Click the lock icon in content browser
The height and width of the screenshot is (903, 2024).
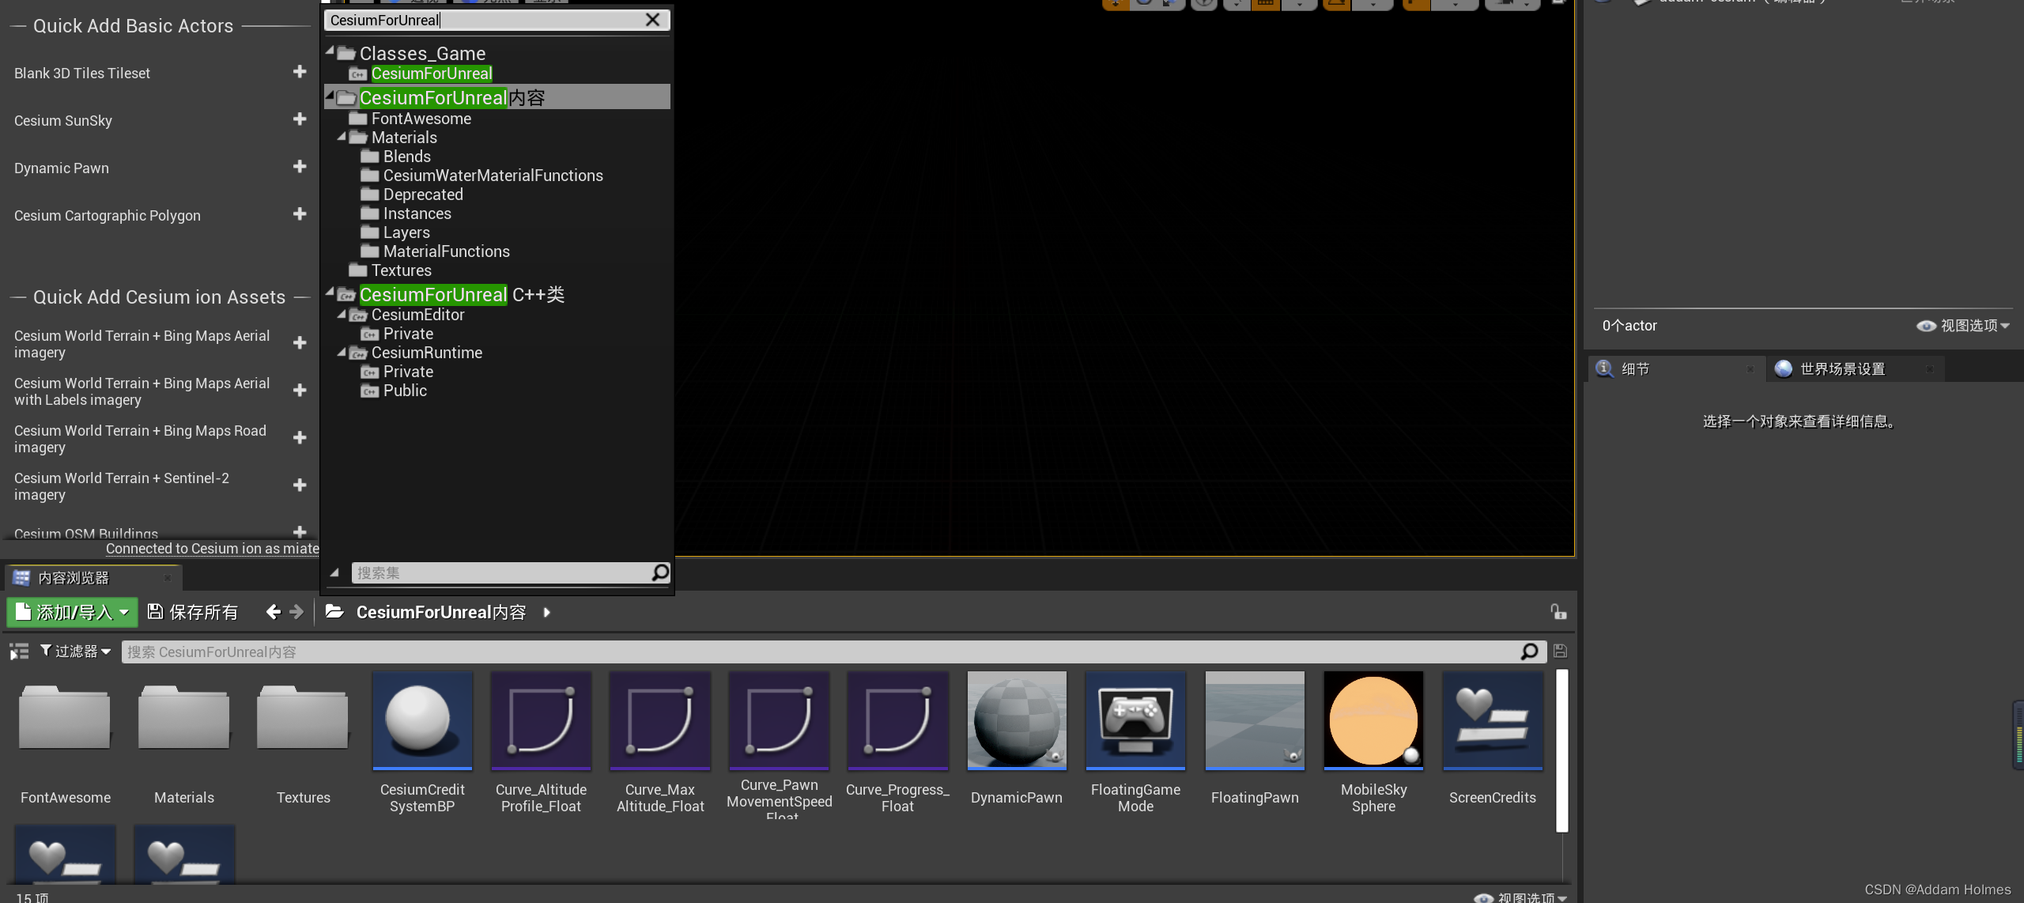click(x=1558, y=612)
